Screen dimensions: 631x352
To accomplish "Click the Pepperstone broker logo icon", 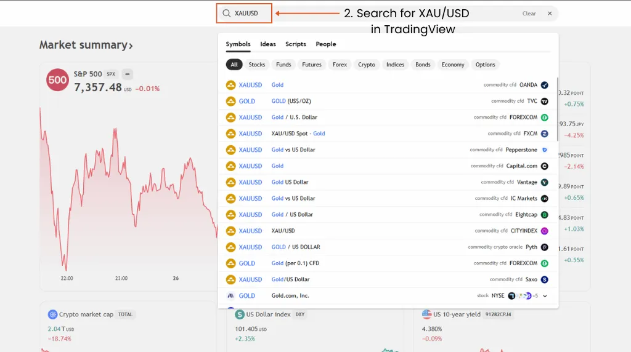I will pos(545,150).
